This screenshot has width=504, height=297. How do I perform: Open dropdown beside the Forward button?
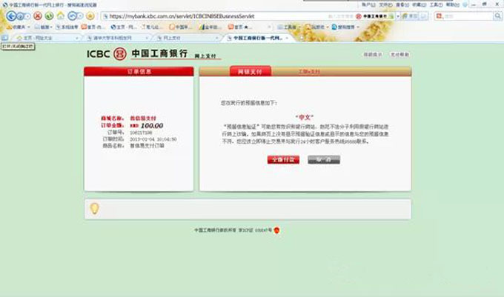(x=27, y=16)
